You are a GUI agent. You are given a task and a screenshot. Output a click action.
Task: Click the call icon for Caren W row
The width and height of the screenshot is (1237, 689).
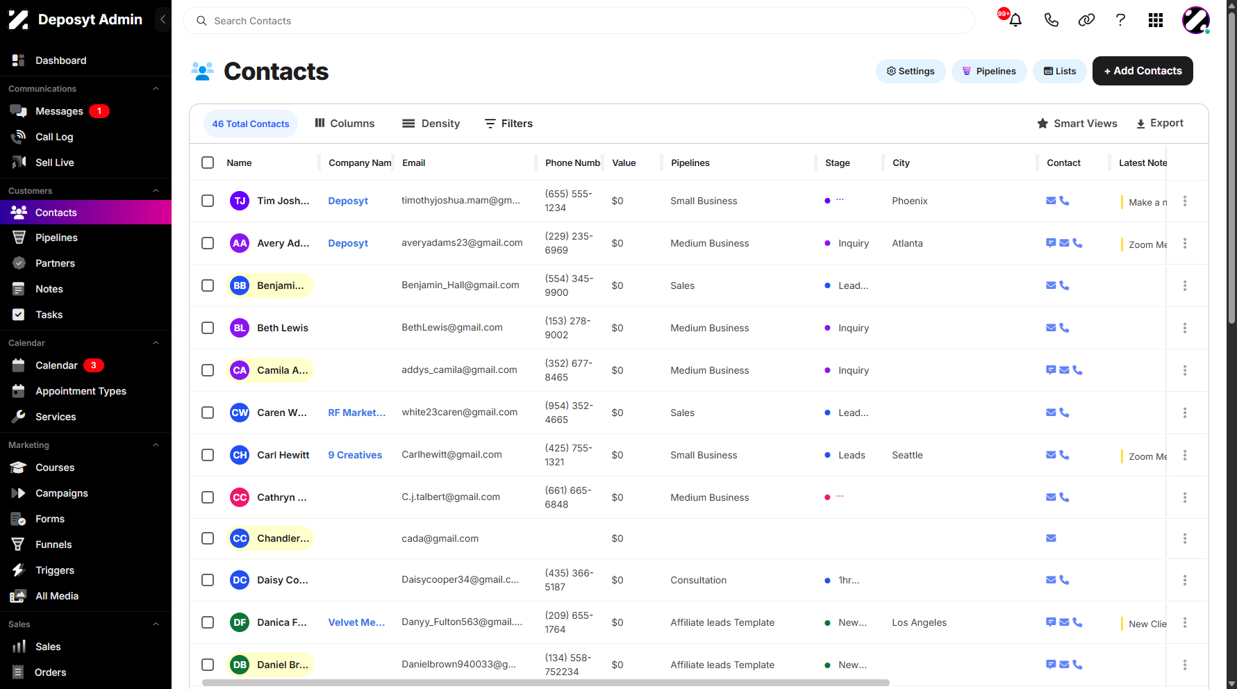[1064, 413]
